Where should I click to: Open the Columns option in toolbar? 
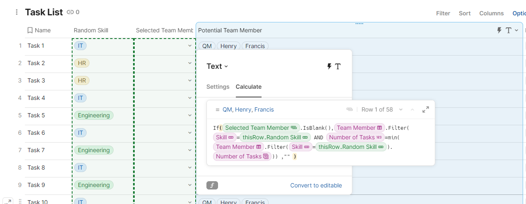pyautogui.click(x=492, y=13)
